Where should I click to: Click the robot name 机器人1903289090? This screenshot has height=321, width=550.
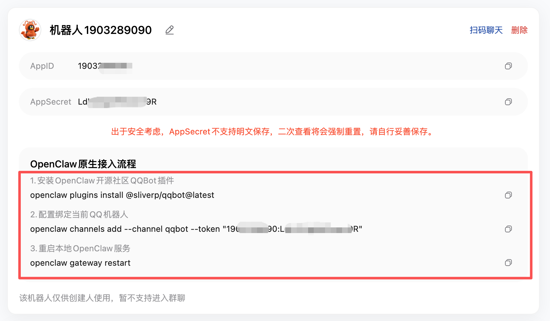(100, 30)
